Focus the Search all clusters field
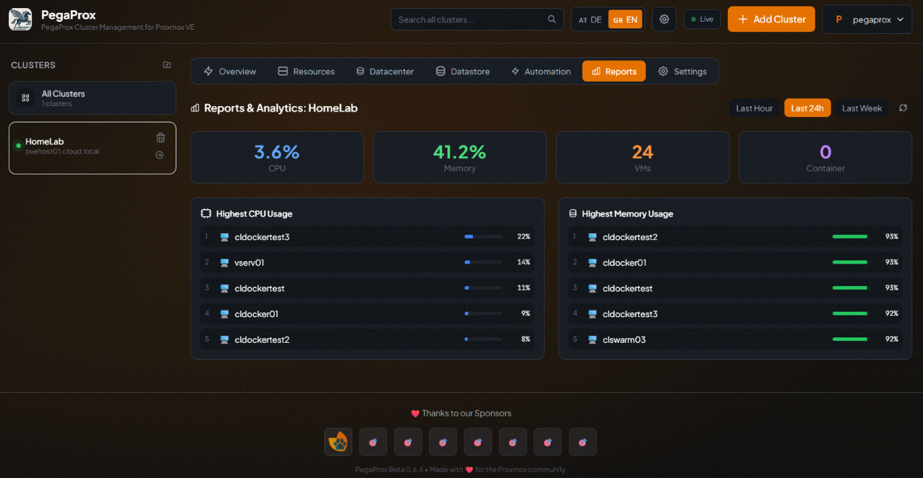 (470, 20)
